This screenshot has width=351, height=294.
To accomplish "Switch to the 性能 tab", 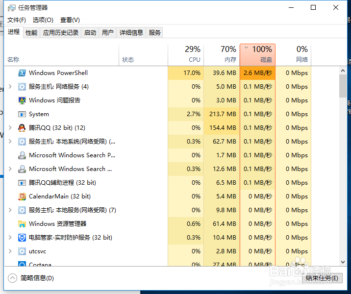I will [x=31, y=33].
